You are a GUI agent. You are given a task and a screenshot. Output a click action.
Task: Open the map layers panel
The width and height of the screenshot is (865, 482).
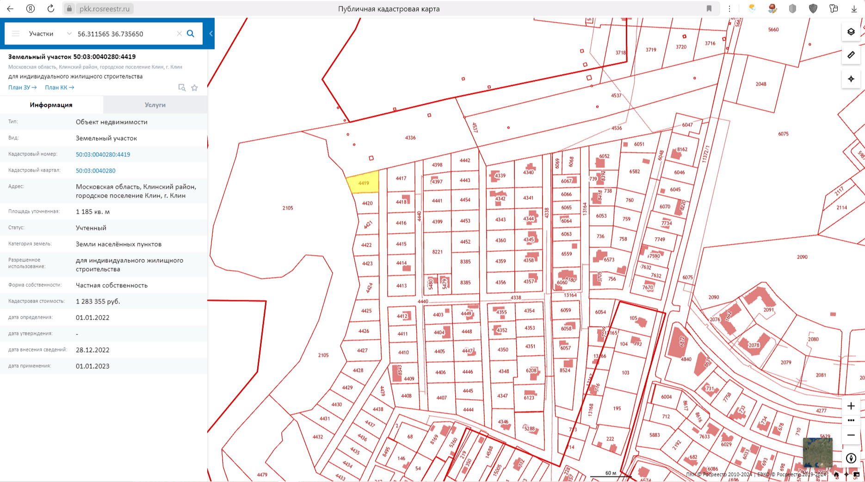851,32
